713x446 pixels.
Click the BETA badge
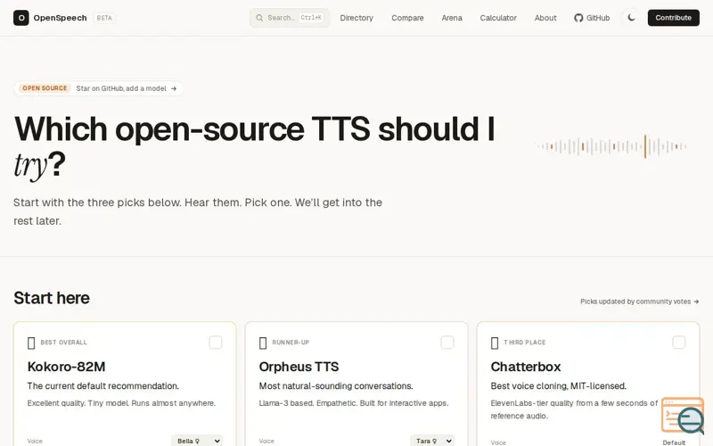point(104,18)
